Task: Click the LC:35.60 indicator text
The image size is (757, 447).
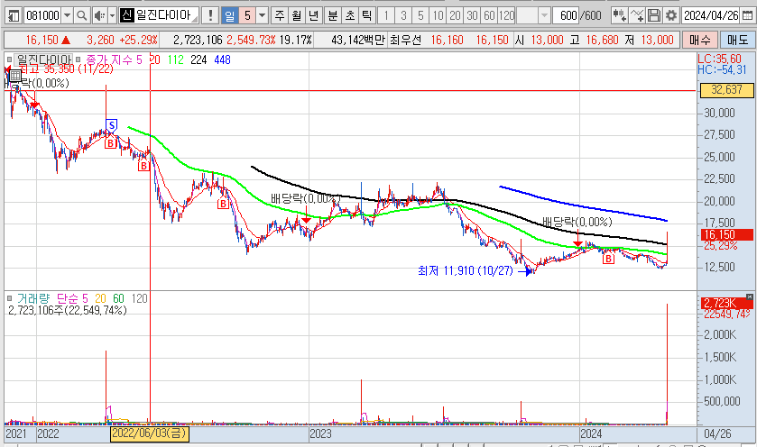Action: [x=719, y=59]
